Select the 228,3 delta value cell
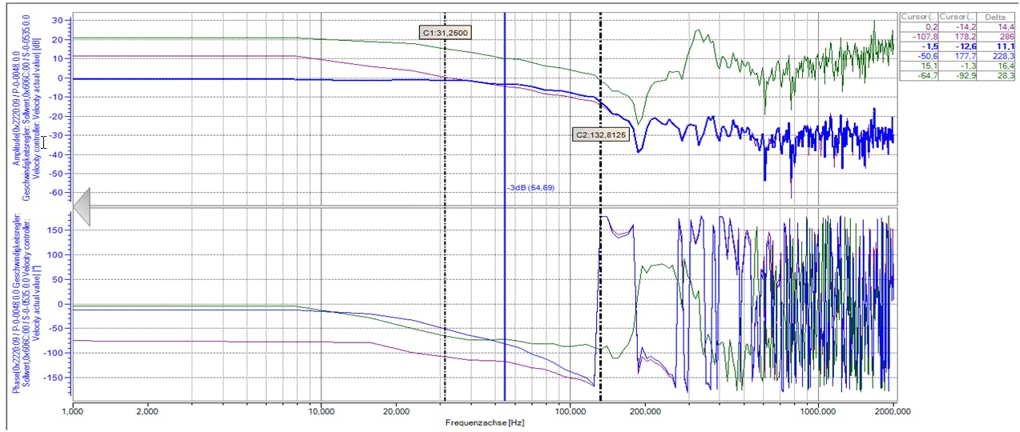 [994, 56]
